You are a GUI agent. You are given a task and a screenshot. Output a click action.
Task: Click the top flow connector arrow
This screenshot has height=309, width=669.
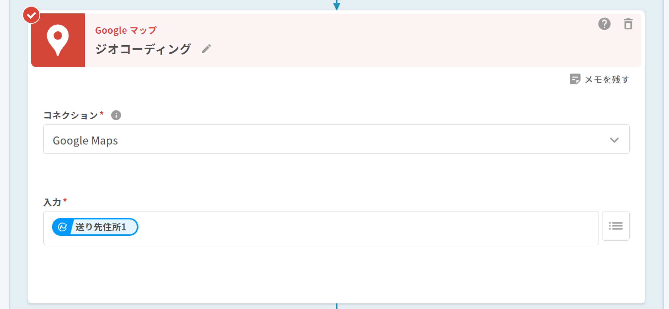[x=337, y=5]
